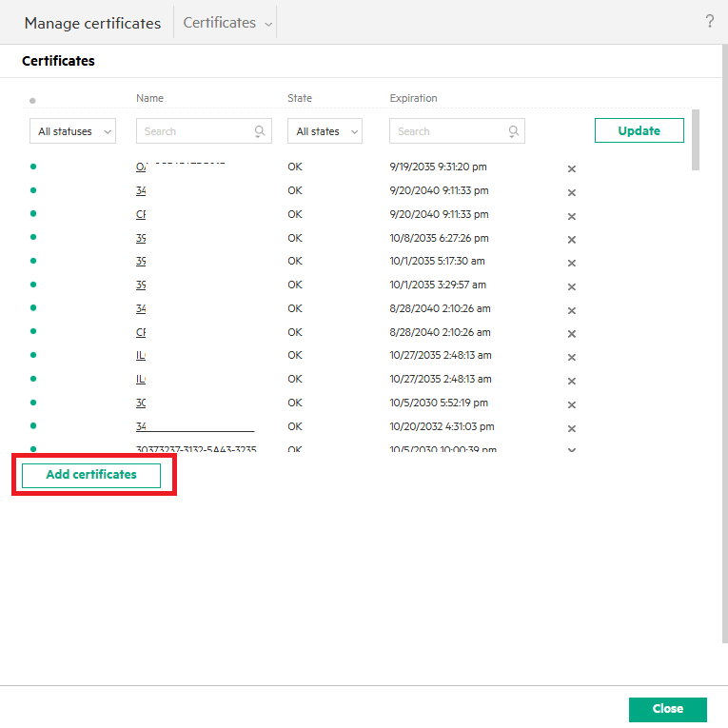This screenshot has width=728, height=728.
Task: Expand the All statuses dropdown
Action: coord(72,131)
